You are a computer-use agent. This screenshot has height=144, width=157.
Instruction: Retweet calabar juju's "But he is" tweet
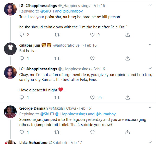[x=57, y=58]
